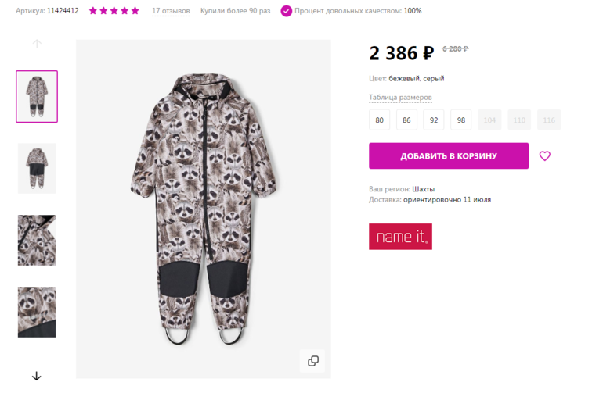Add item to wishlist with heart icon
This screenshot has height=393, width=603.
click(545, 155)
